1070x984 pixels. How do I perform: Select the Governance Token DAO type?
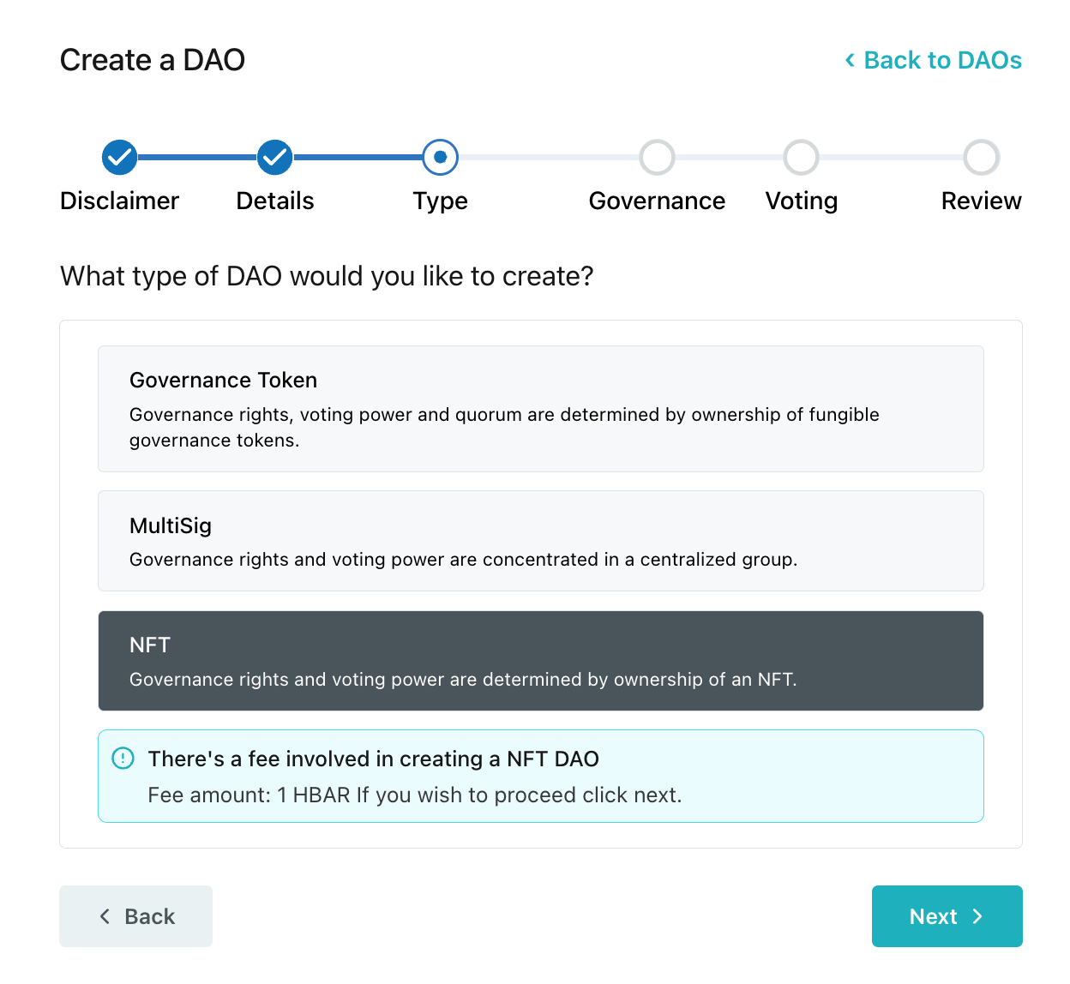(540, 409)
